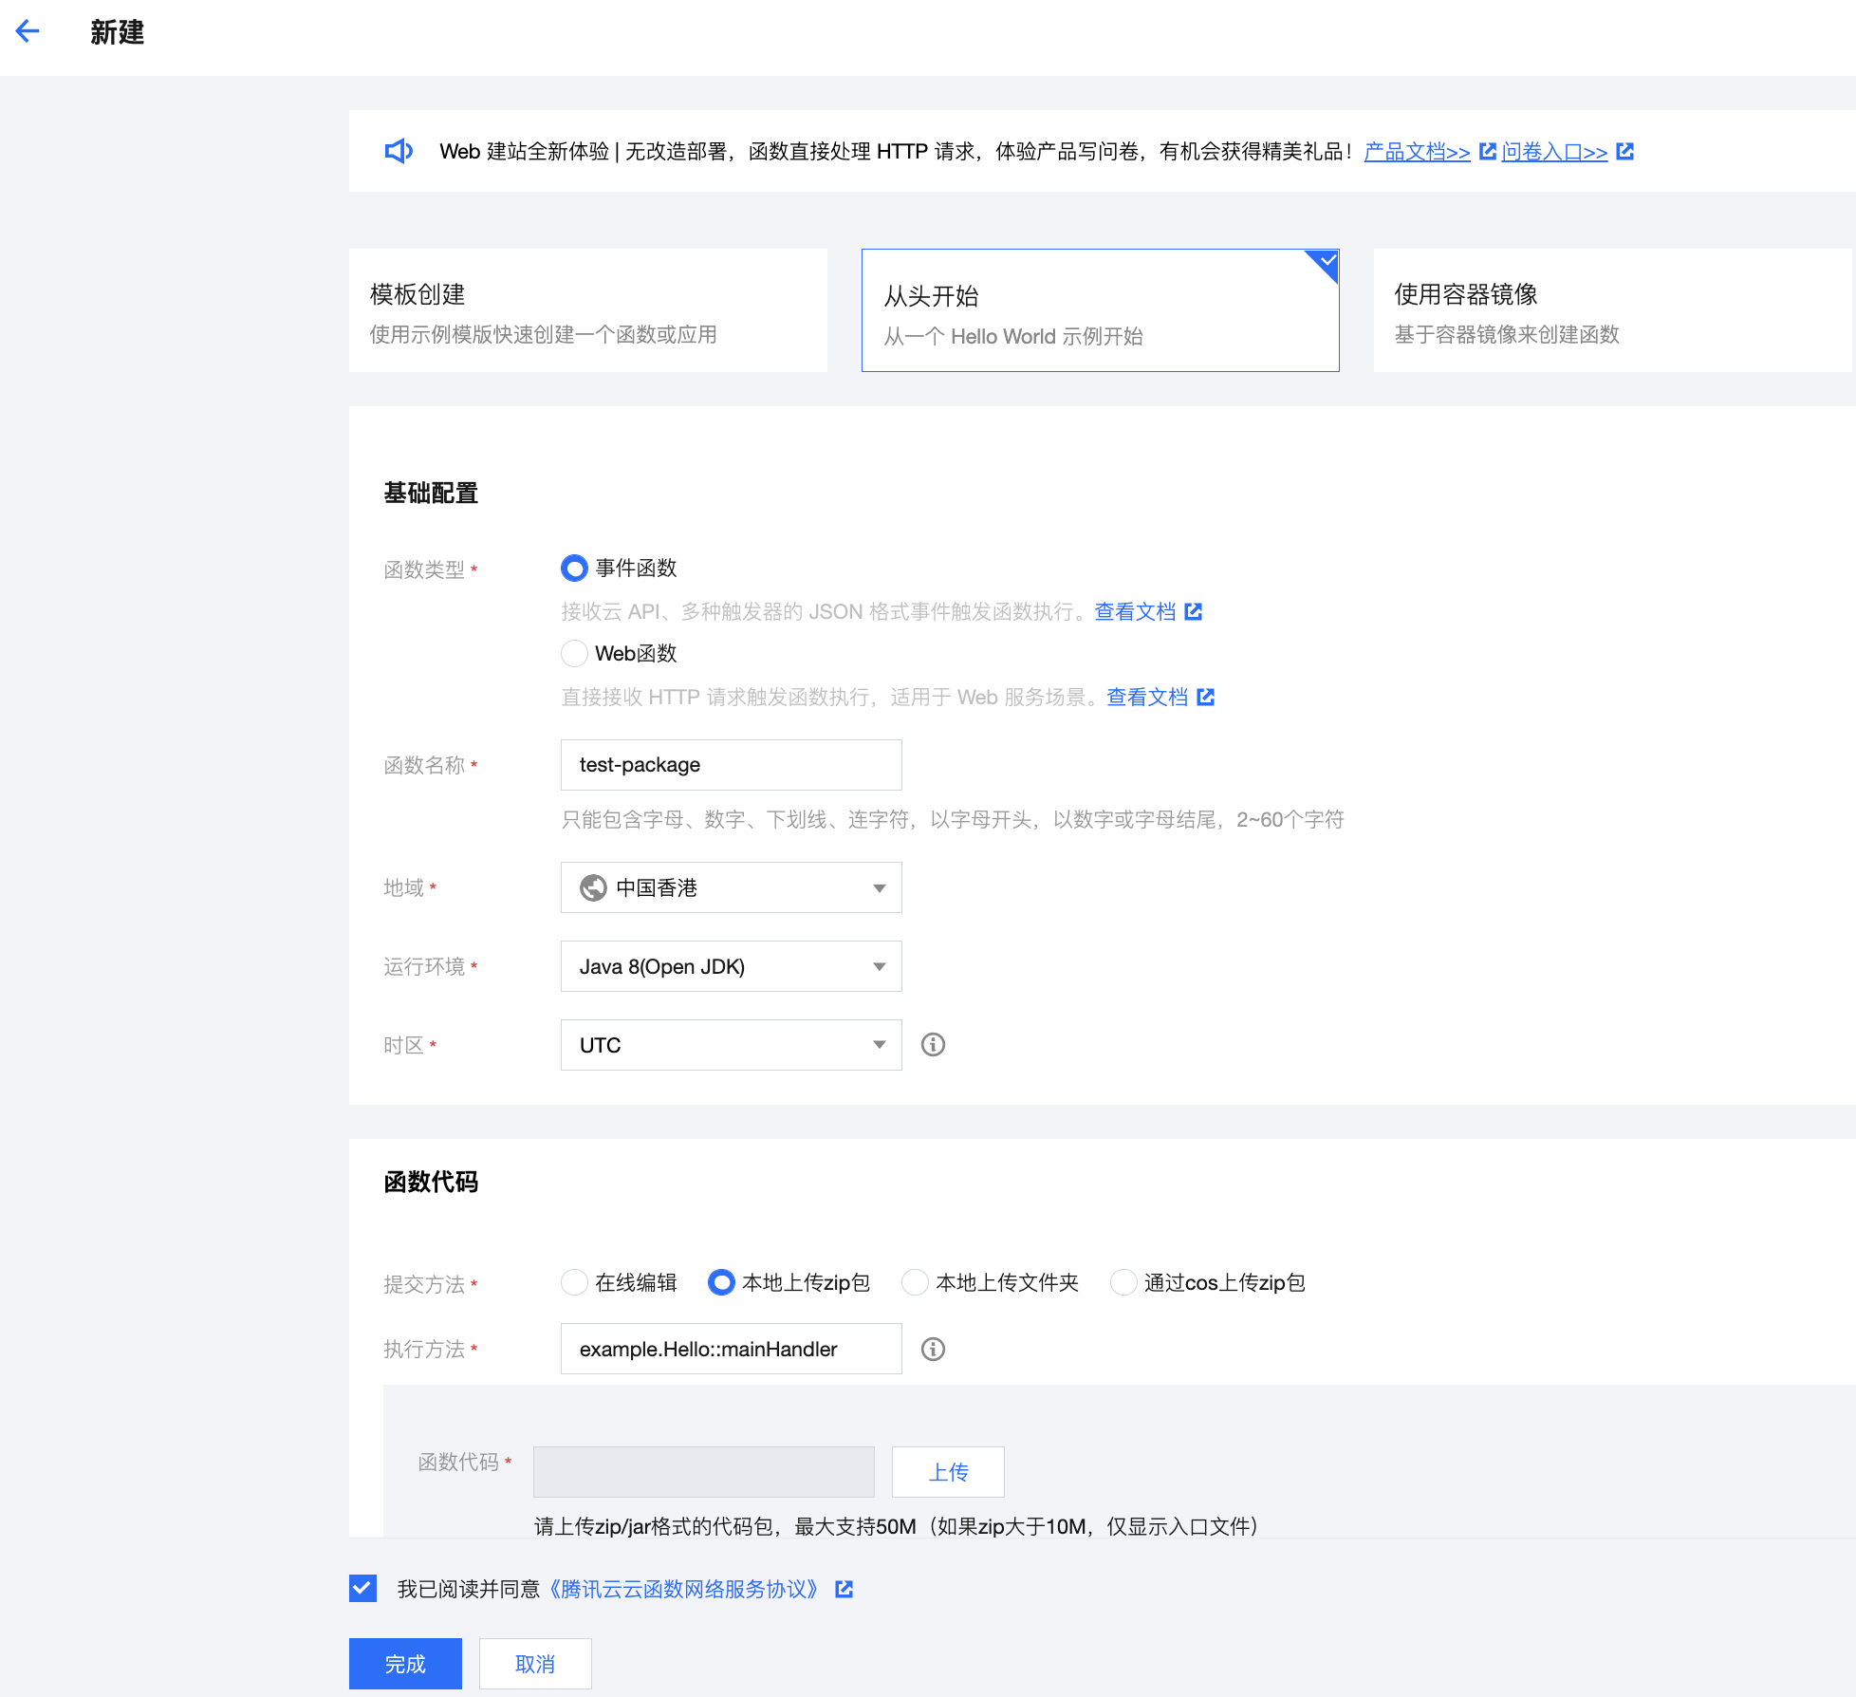Click the 基础配置 section heading
This screenshot has width=1856, height=1697.
431,494
